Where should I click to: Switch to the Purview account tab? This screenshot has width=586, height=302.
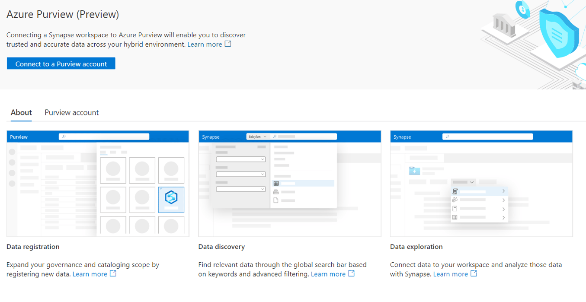click(72, 112)
